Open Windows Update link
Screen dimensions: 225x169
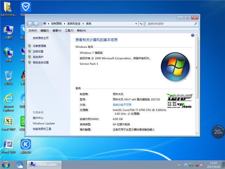[44, 124]
